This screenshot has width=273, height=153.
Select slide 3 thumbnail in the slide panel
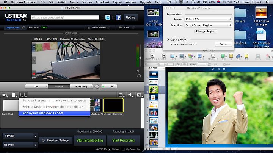(154, 90)
